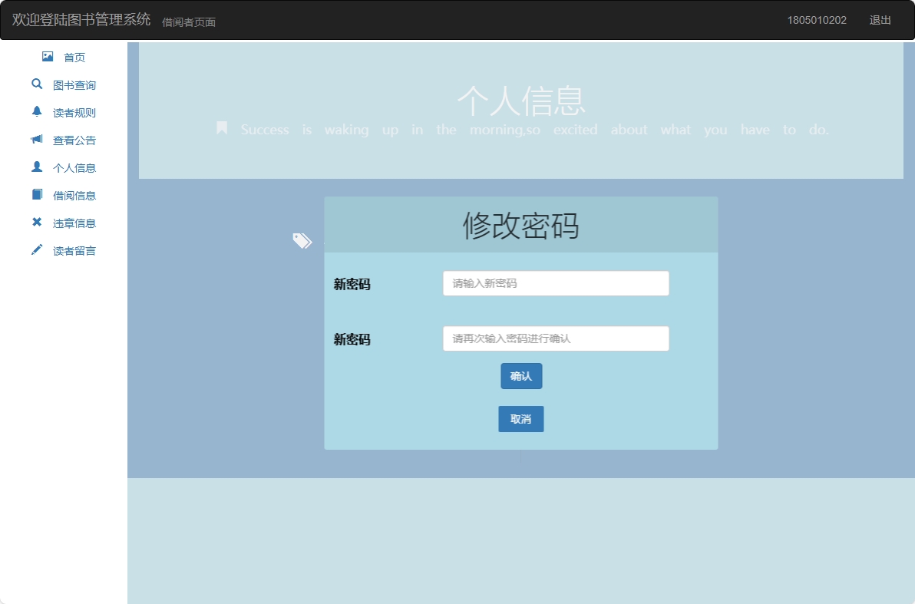Click the book icon beside 借阅信息
The image size is (915, 604).
[x=36, y=194]
